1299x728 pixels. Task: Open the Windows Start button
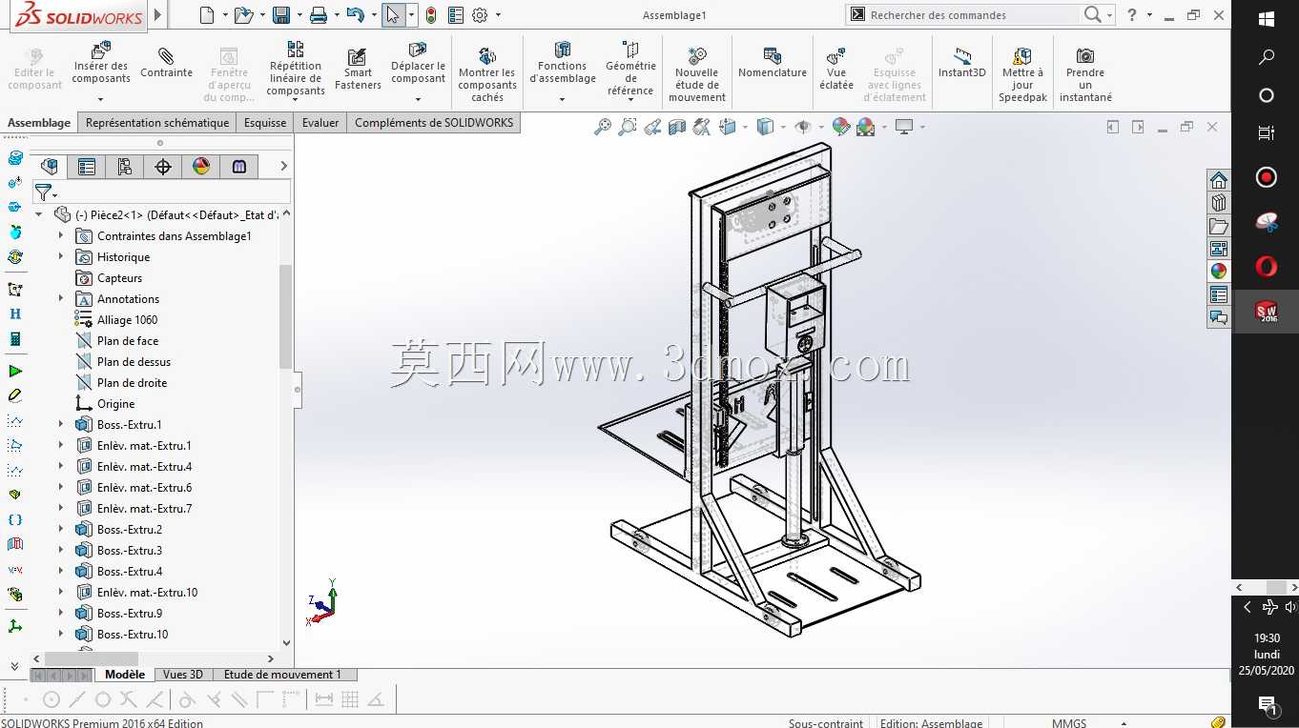(1267, 18)
